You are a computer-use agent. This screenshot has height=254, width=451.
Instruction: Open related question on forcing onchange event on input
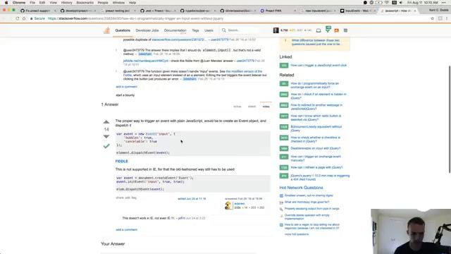tap(315, 85)
